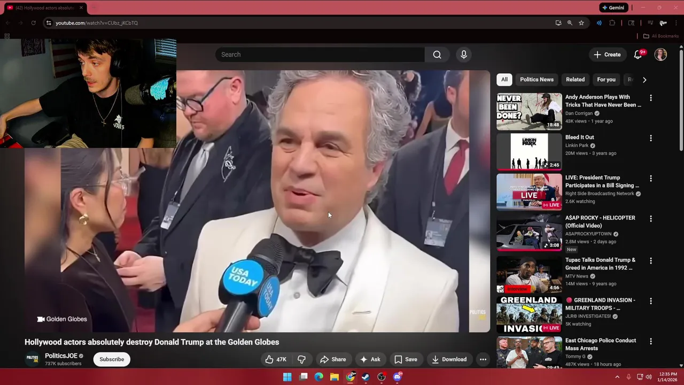The image size is (684, 385).
Task: Select the For you filter chip
Action: point(606,80)
